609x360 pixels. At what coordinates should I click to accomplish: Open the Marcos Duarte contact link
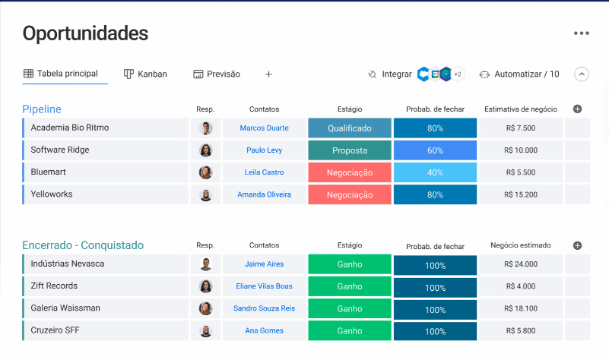[x=264, y=128]
